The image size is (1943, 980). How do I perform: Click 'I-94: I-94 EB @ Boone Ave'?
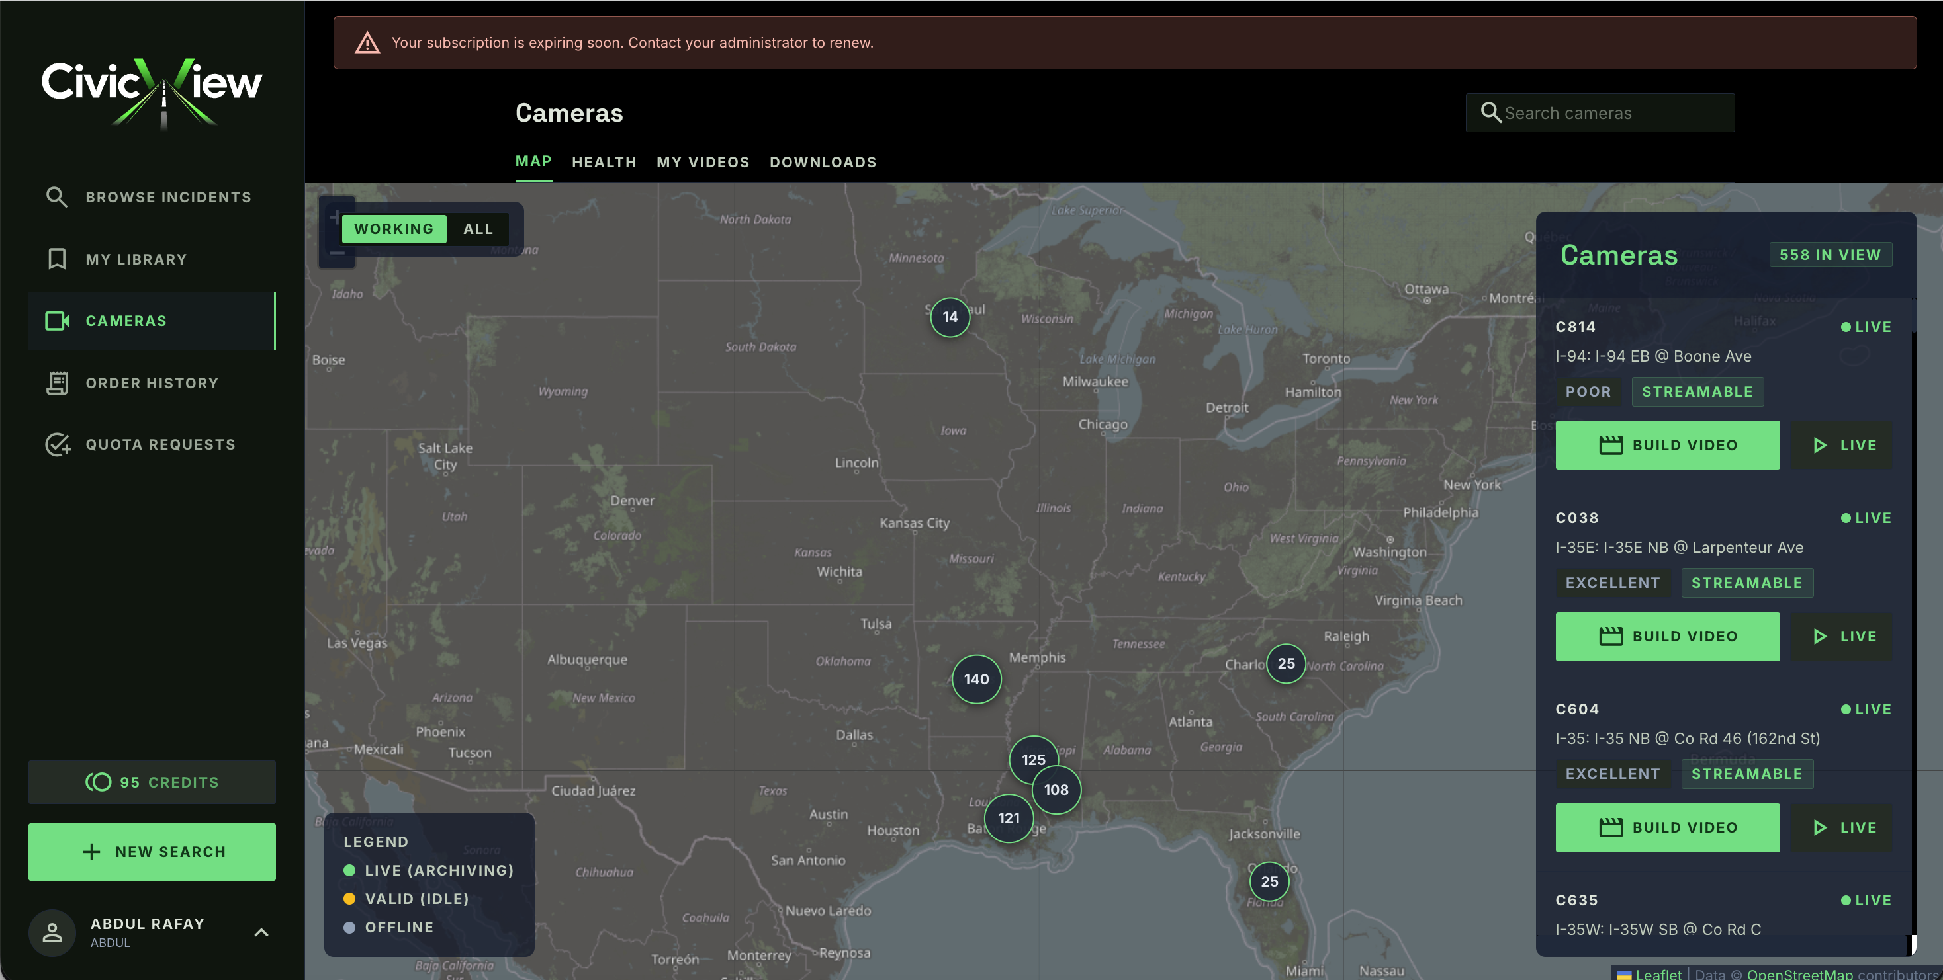[x=1653, y=356]
